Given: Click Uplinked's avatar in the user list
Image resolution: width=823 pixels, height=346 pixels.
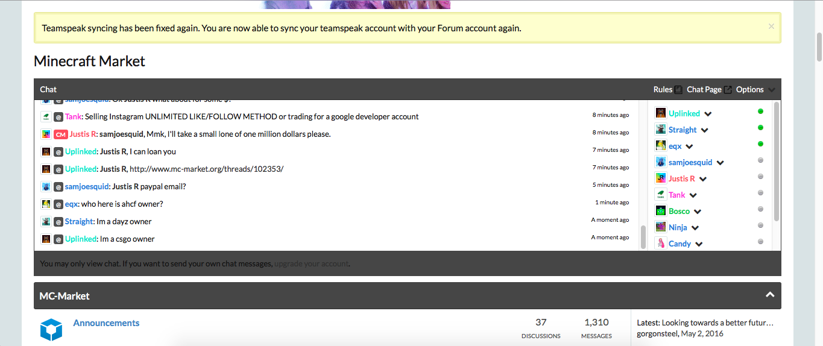Looking at the screenshot, I should click(660, 113).
